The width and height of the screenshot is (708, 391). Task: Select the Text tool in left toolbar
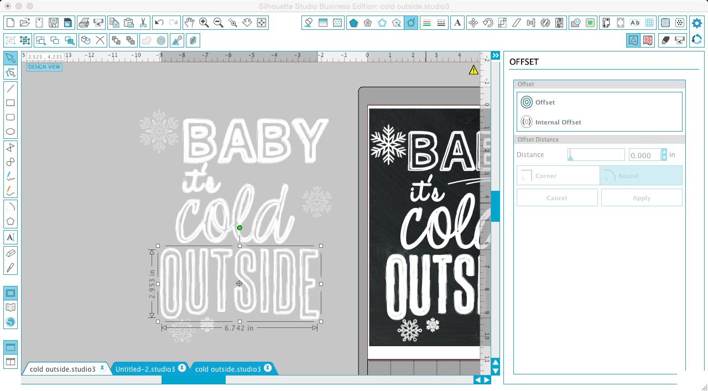click(11, 237)
